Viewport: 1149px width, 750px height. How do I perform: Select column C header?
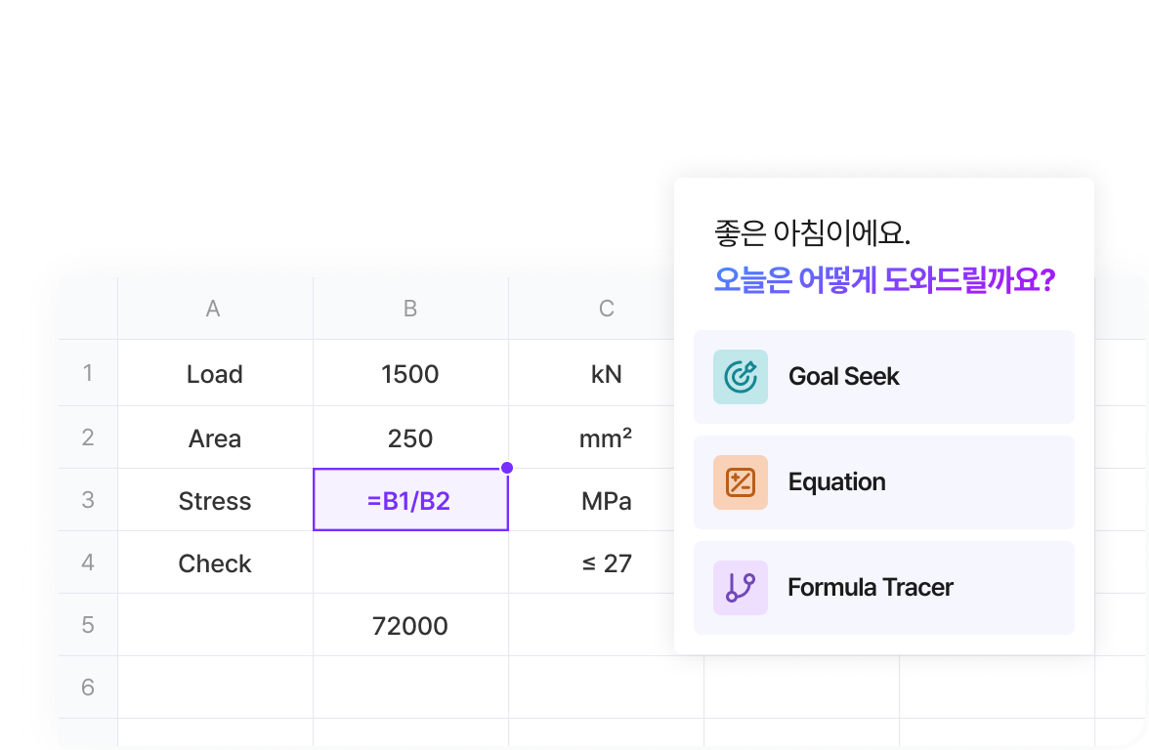[606, 310]
